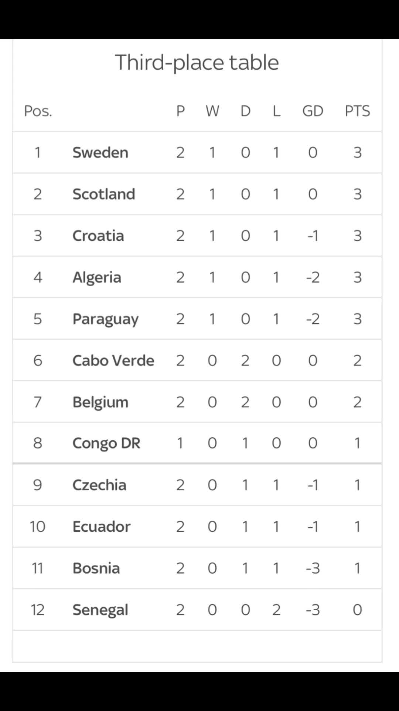The height and width of the screenshot is (711, 399).
Task: Select the Belgium row name
Action: (x=100, y=403)
